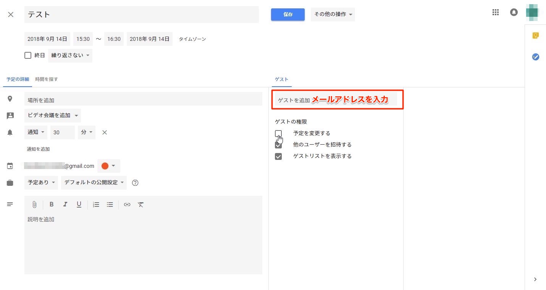
Task: Uncheck ゲストリストを表示する permission
Action: 278,156
